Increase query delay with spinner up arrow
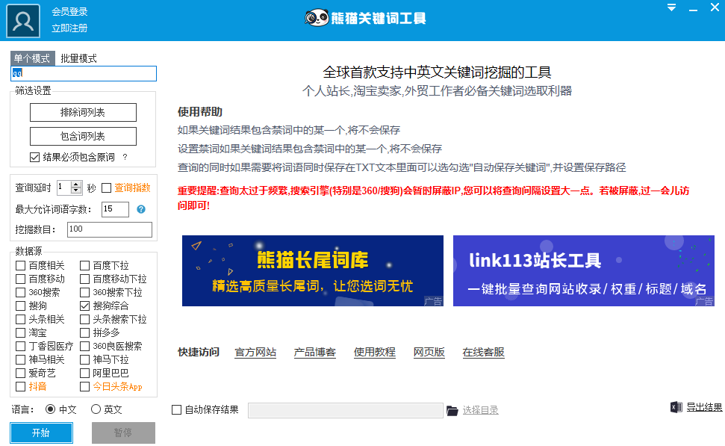The image size is (725, 446). (76, 184)
